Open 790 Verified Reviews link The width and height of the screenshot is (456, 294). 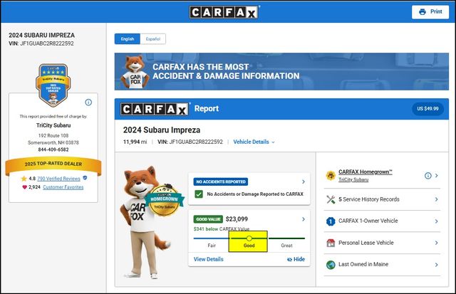(x=58, y=179)
